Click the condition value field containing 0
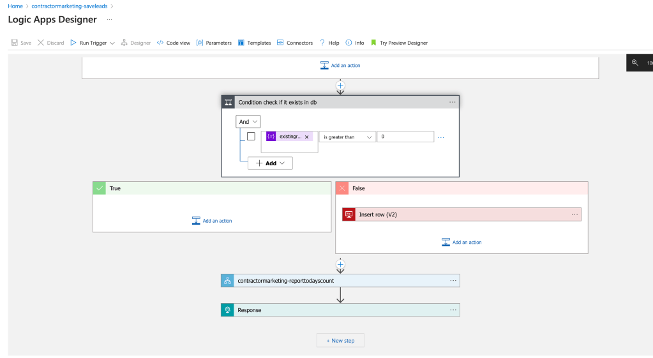 (405, 137)
